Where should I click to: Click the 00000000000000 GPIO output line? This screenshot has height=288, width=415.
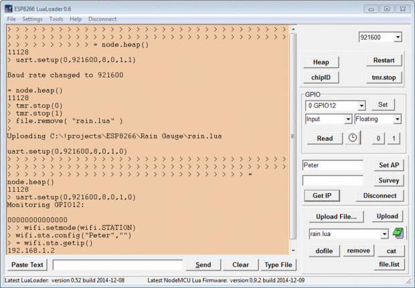[x=37, y=220]
